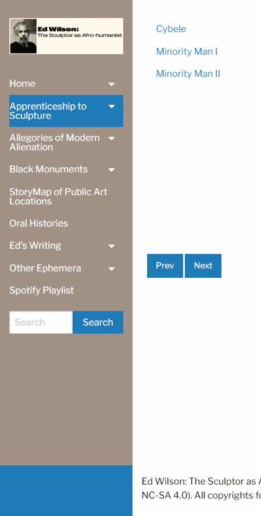Image resolution: width=261 pixels, height=516 pixels.
Task: Open Apprenticeship to Sculpture section
Action: point(48,111)
